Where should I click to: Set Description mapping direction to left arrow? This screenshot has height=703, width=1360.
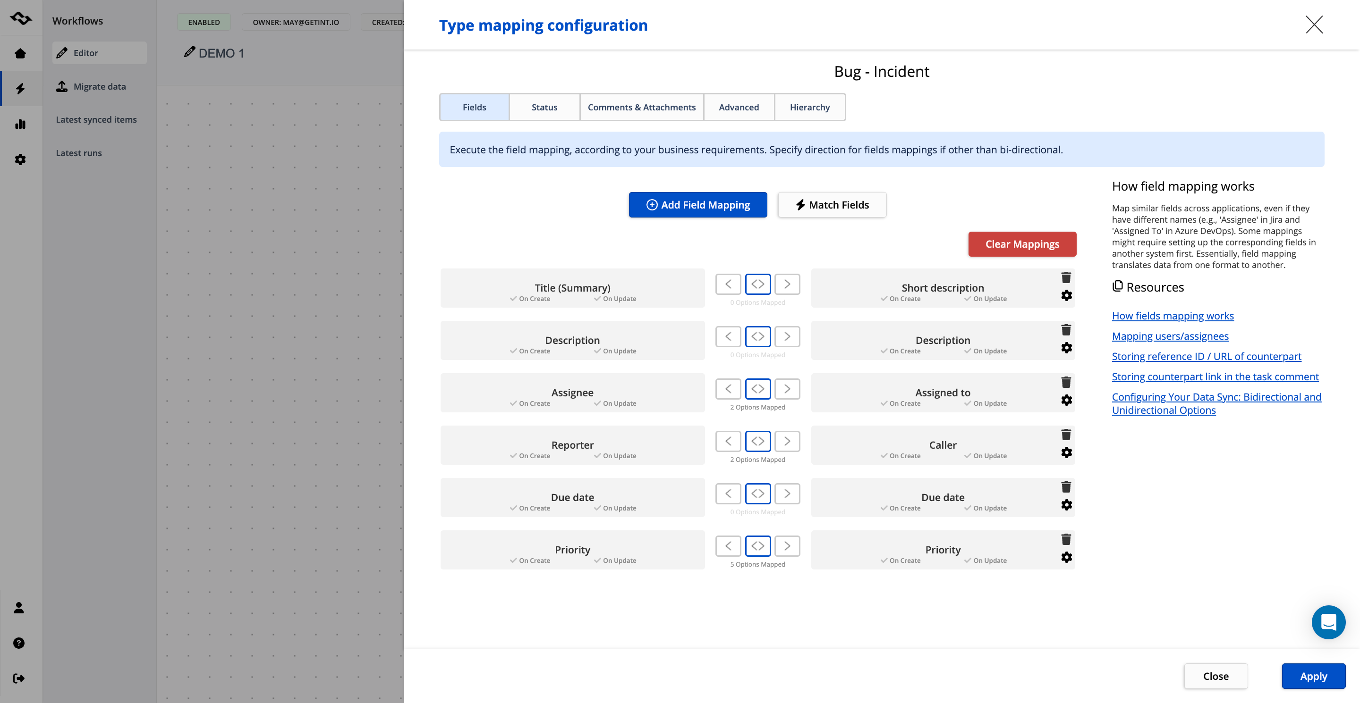[728, 336]
